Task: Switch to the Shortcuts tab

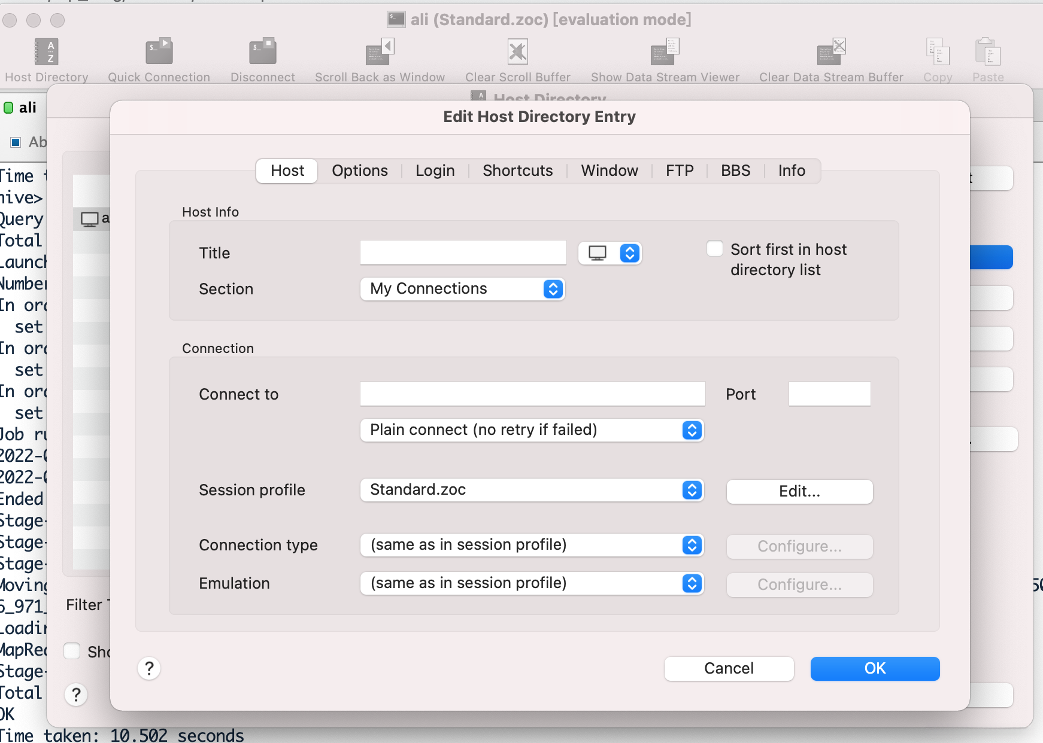Action: [518, 171]
